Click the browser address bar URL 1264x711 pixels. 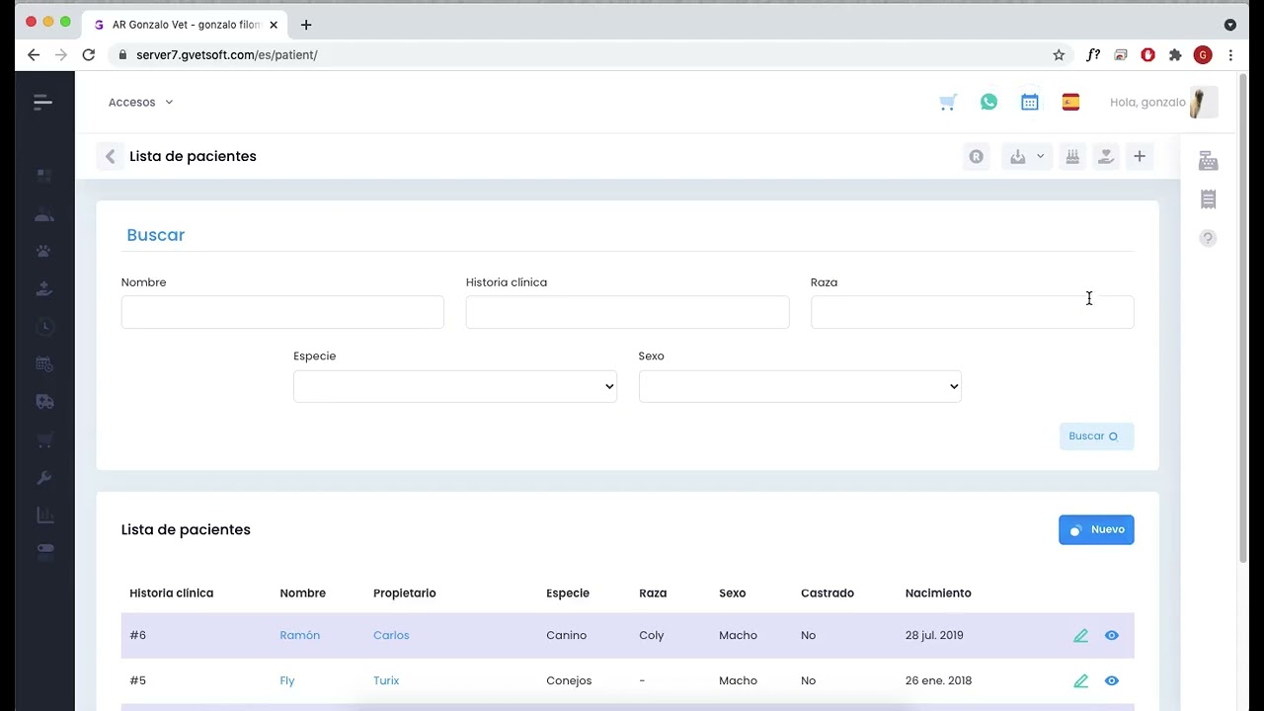pyautogui.click(x=227, y=55)
